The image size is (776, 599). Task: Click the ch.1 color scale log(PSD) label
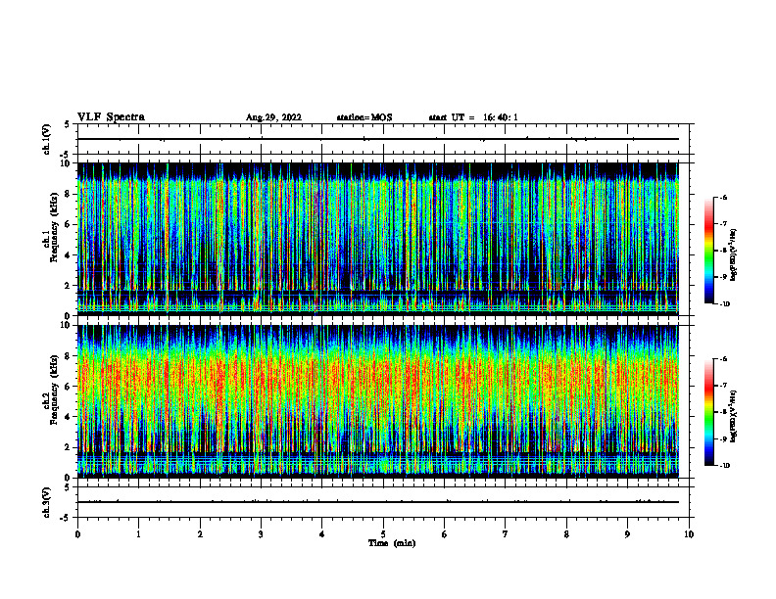pyautogui.click(x=734, y=255)
